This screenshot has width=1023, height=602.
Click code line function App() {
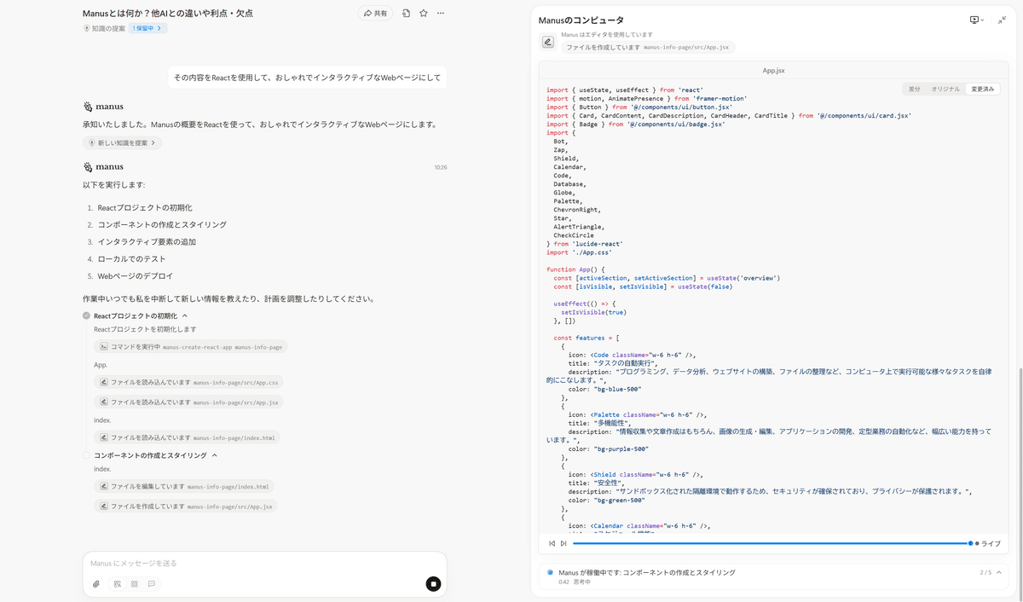point(575,269)
